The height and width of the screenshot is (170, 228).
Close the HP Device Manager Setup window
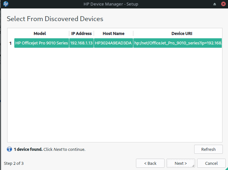[x=223, y=4]
